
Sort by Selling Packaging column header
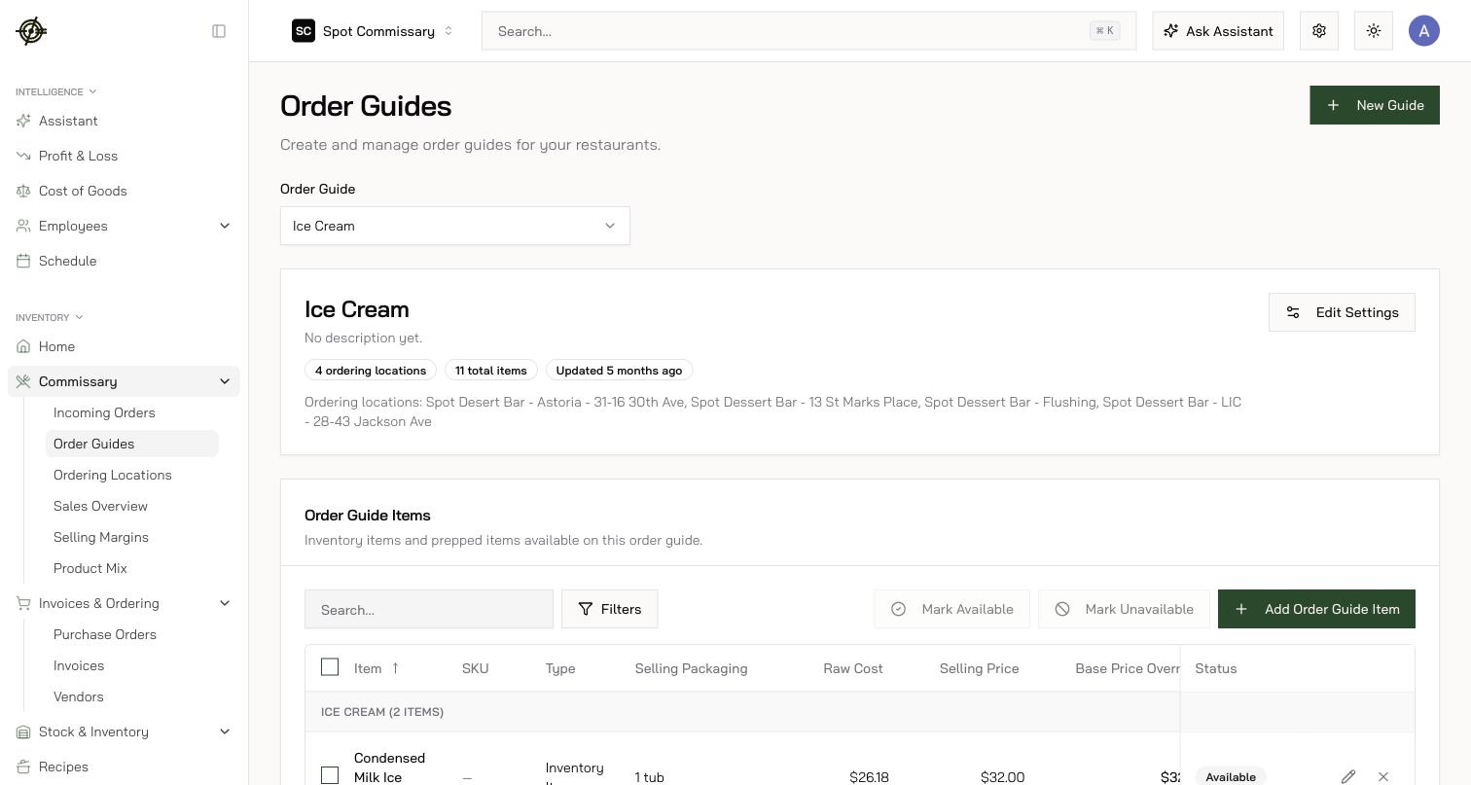[691, 668]
